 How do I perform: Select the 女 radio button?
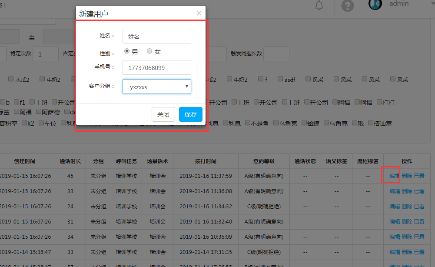tap(149, 51)
